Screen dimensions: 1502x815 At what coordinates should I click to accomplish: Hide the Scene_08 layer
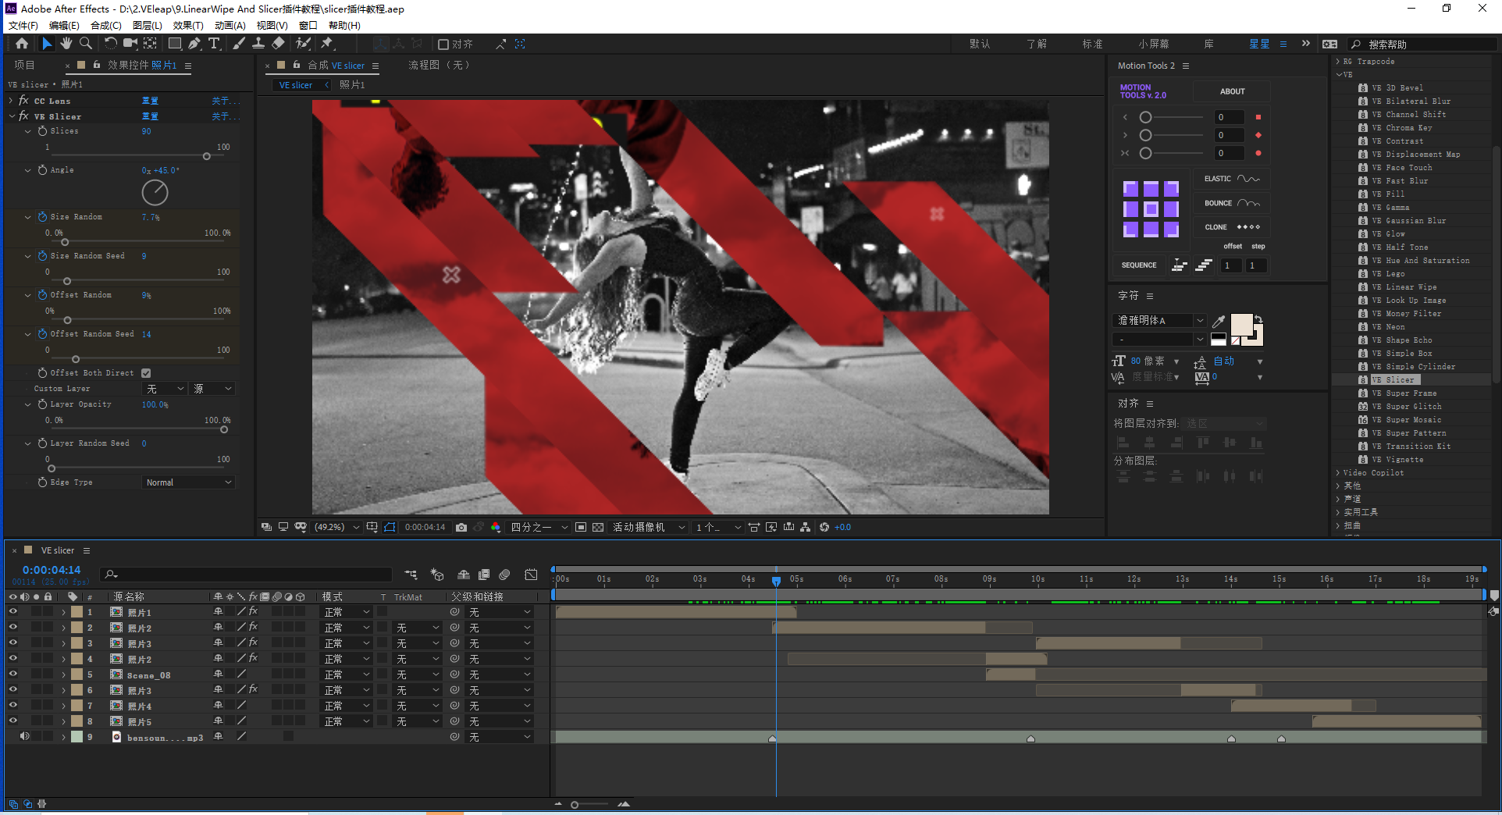point(12,674)
